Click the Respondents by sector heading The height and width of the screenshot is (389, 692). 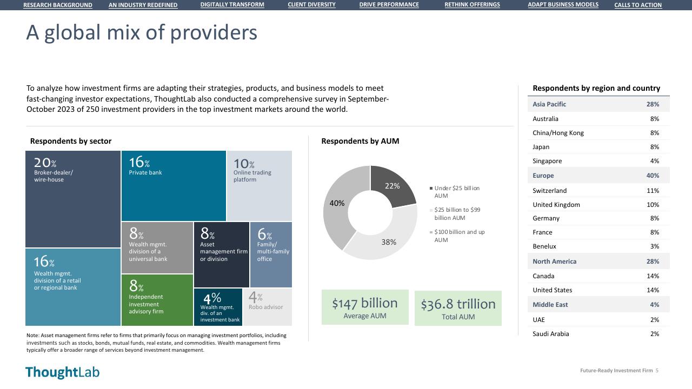[x=71, y=141]
